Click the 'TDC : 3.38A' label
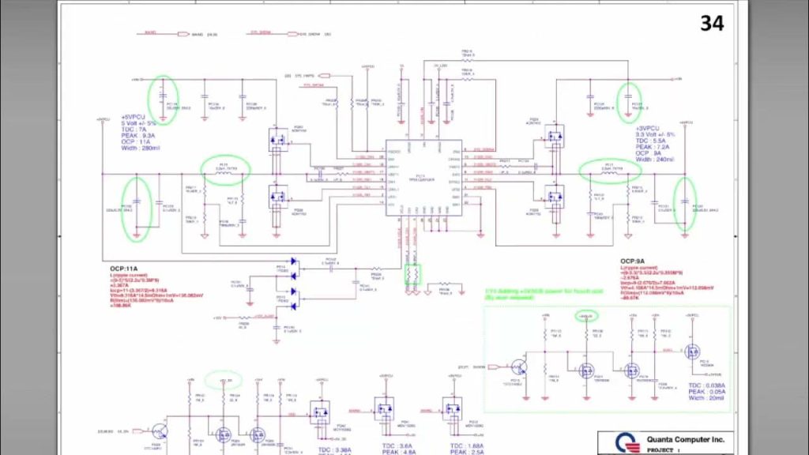Screen dimensions: 809x455 click(335, 449)
